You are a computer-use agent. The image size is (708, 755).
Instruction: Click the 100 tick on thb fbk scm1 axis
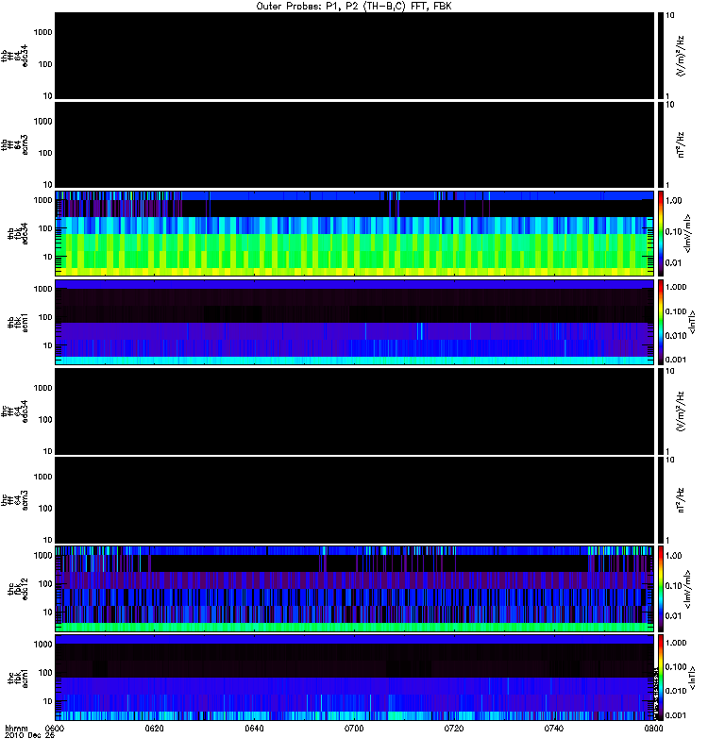44,317
